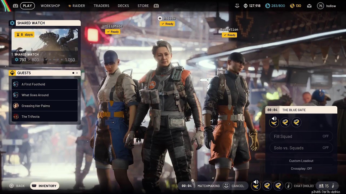Click the third squad member icon in Blue Gate panel
This screenshot has width=346, height=194.
tap(297, 122)
